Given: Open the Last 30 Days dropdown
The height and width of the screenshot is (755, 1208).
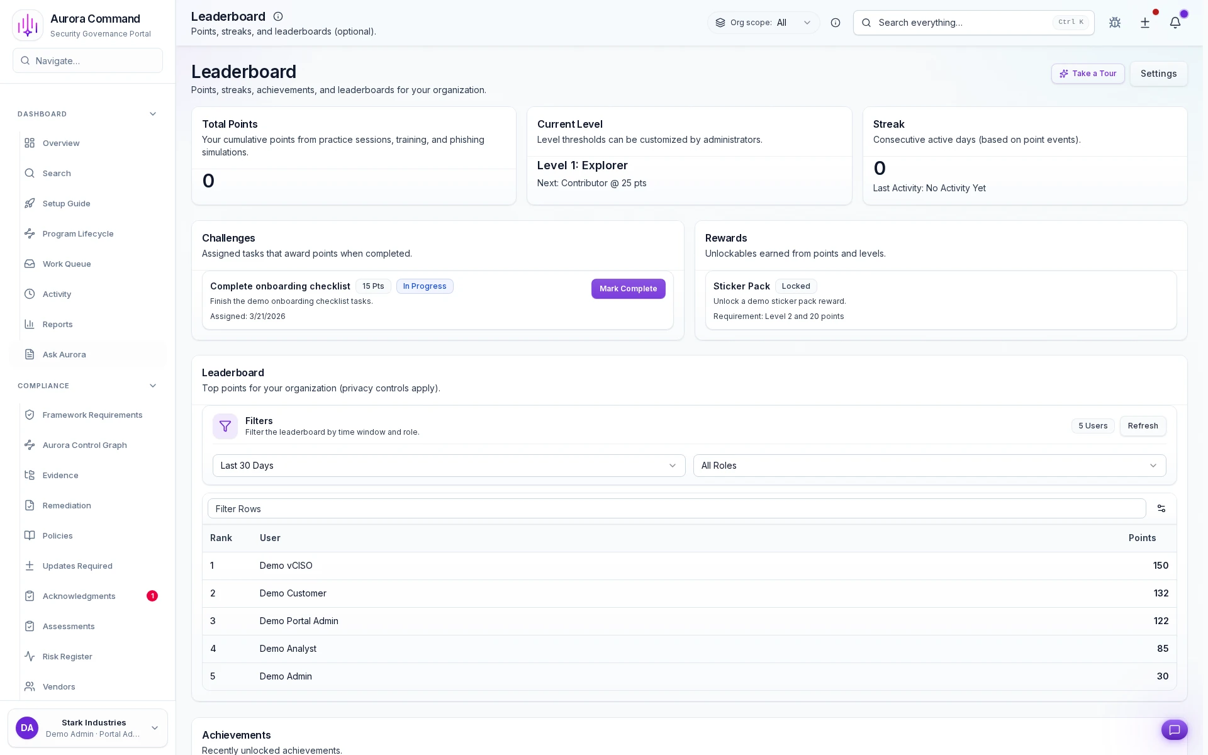Looking at the screenshot, I should pyautogui.click(x=448, y=466).
